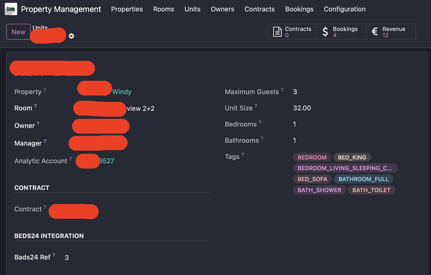Open the settings gear next to Units
The height and width of the screenshot is (275, 431).
click(71, 36)
